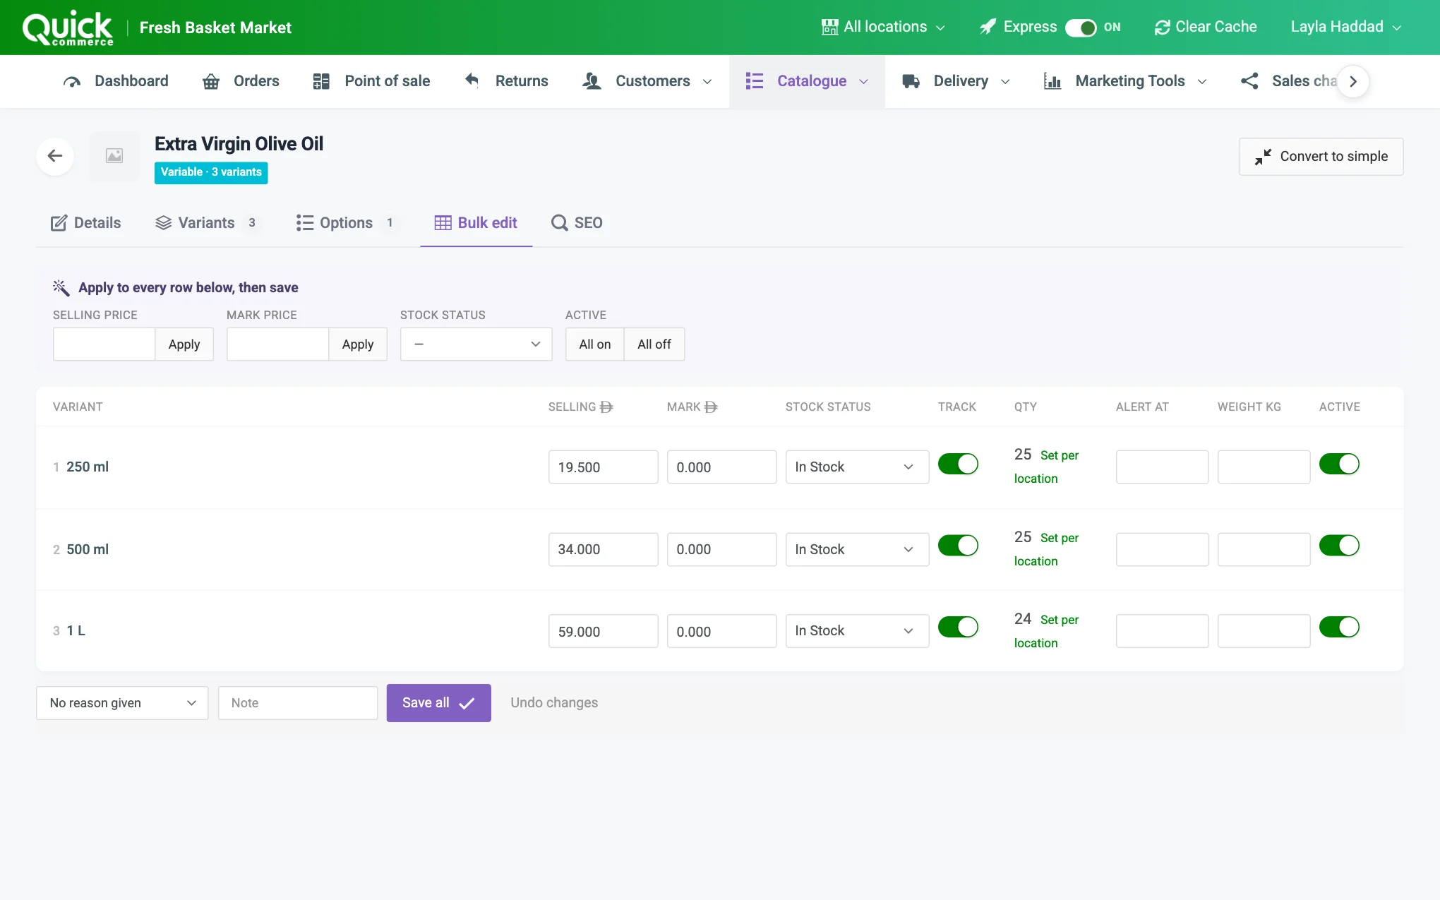
Task: Click the back arrow button
Action: [55, 156]
